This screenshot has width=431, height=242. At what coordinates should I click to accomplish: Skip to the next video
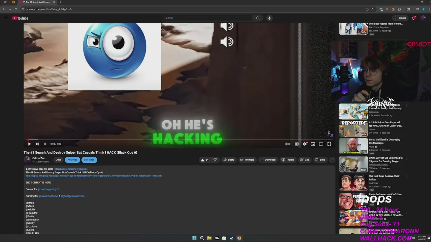37,144
